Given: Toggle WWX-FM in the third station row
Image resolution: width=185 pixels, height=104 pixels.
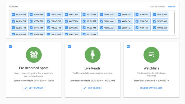Looking at the screenshot, I should pyautogui.click(x=125, y=28).
